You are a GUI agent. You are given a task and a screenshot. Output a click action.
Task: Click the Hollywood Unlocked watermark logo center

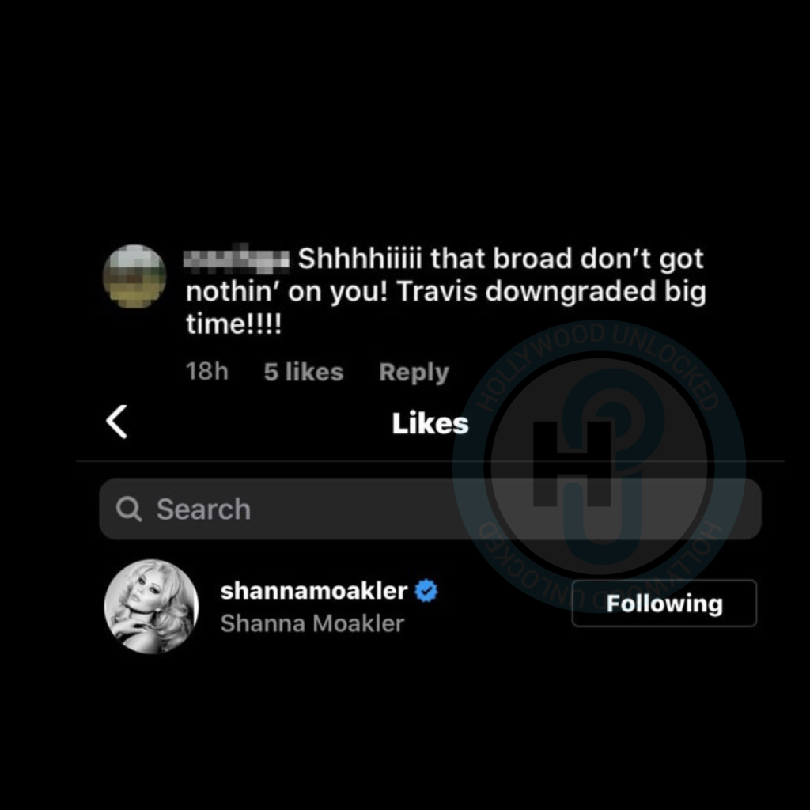[600, 467]
